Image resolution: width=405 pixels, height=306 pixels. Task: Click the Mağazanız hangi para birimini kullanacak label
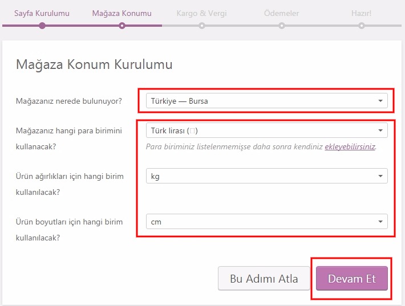coord(69,138)
